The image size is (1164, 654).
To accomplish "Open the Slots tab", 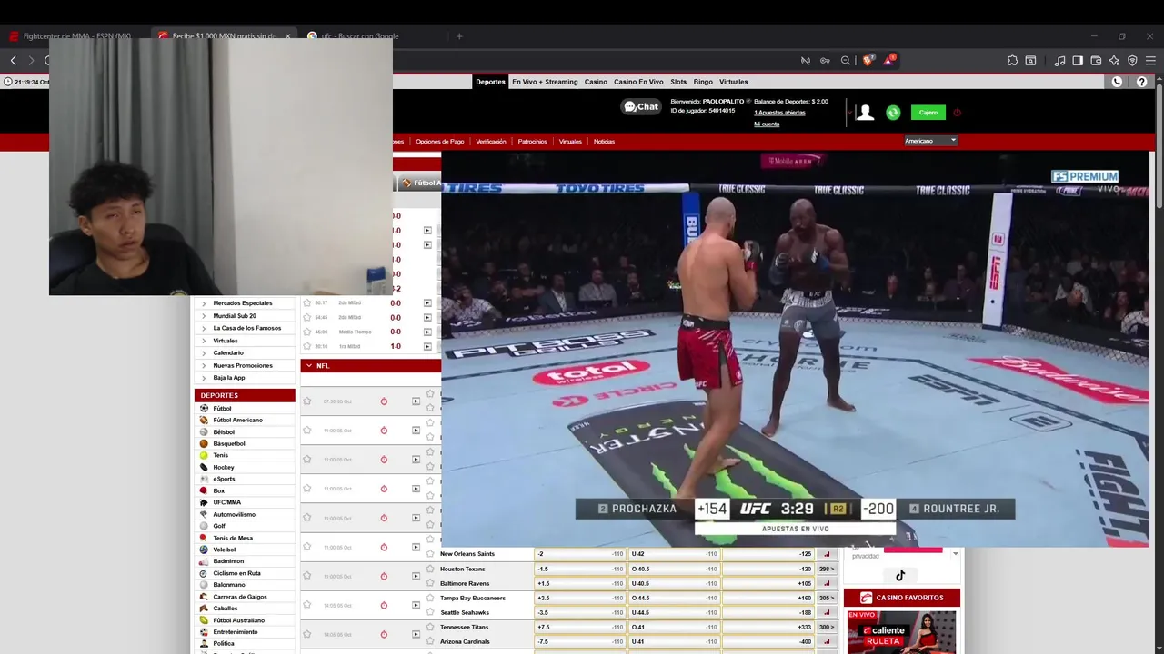I will click(678, 82).
